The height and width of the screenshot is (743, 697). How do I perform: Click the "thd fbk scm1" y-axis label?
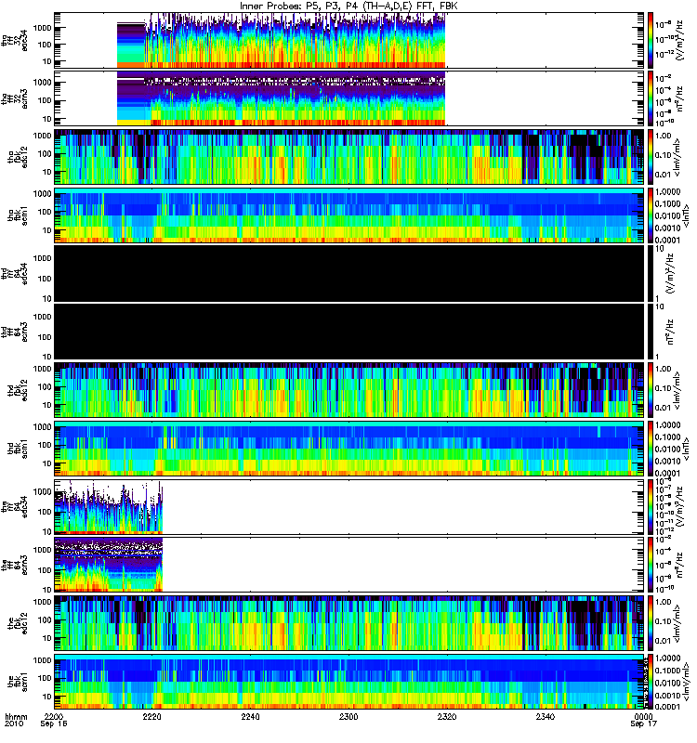point(18,449)
